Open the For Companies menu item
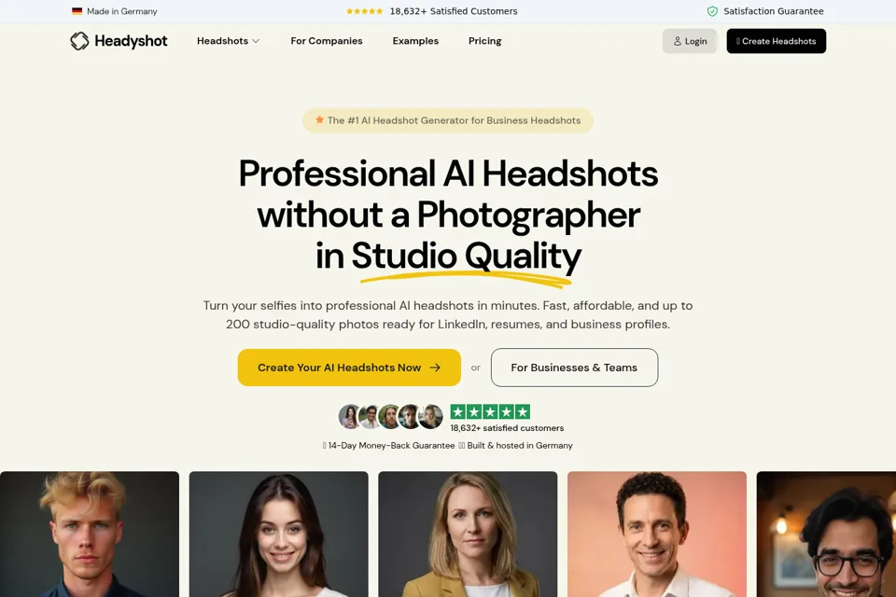Screen dimensions: 896x597 327,41
